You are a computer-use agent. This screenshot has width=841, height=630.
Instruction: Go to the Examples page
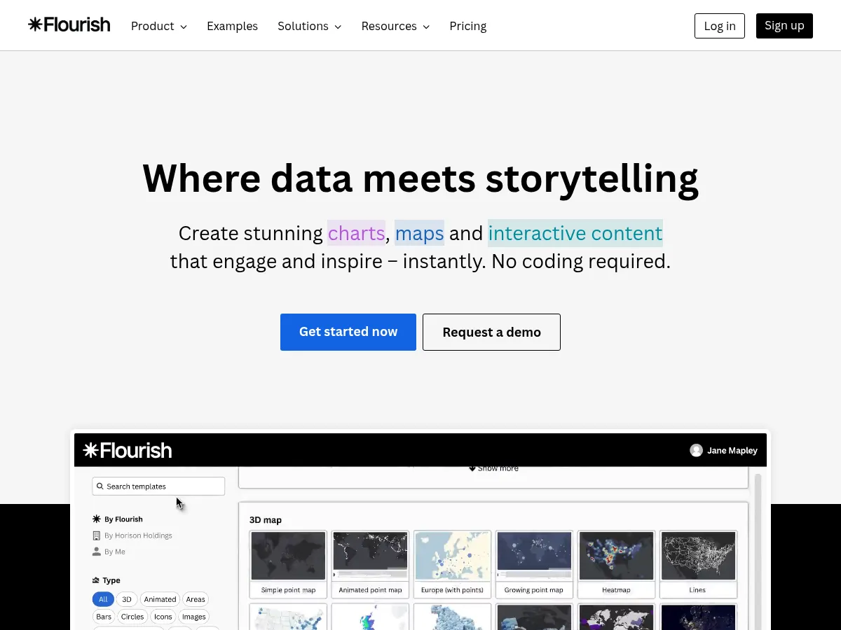(x=232, y=26)
